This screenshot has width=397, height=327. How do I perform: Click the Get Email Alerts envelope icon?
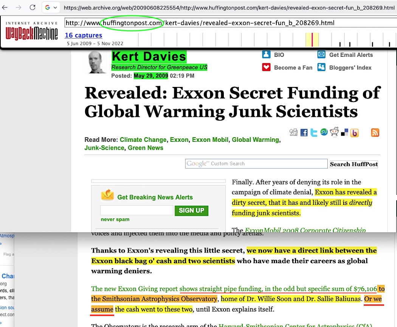pos(321,55)
